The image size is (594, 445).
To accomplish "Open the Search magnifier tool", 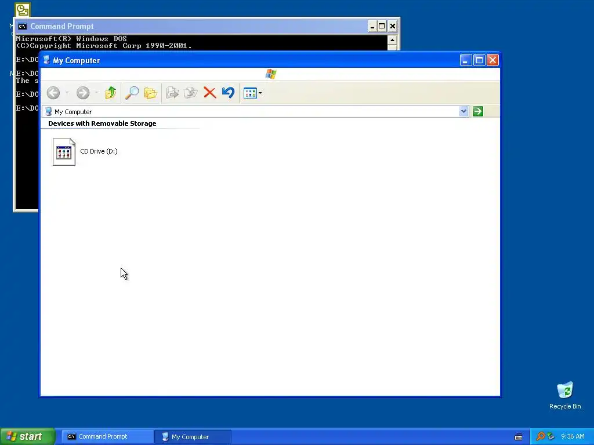I will (x=132, y=93).
